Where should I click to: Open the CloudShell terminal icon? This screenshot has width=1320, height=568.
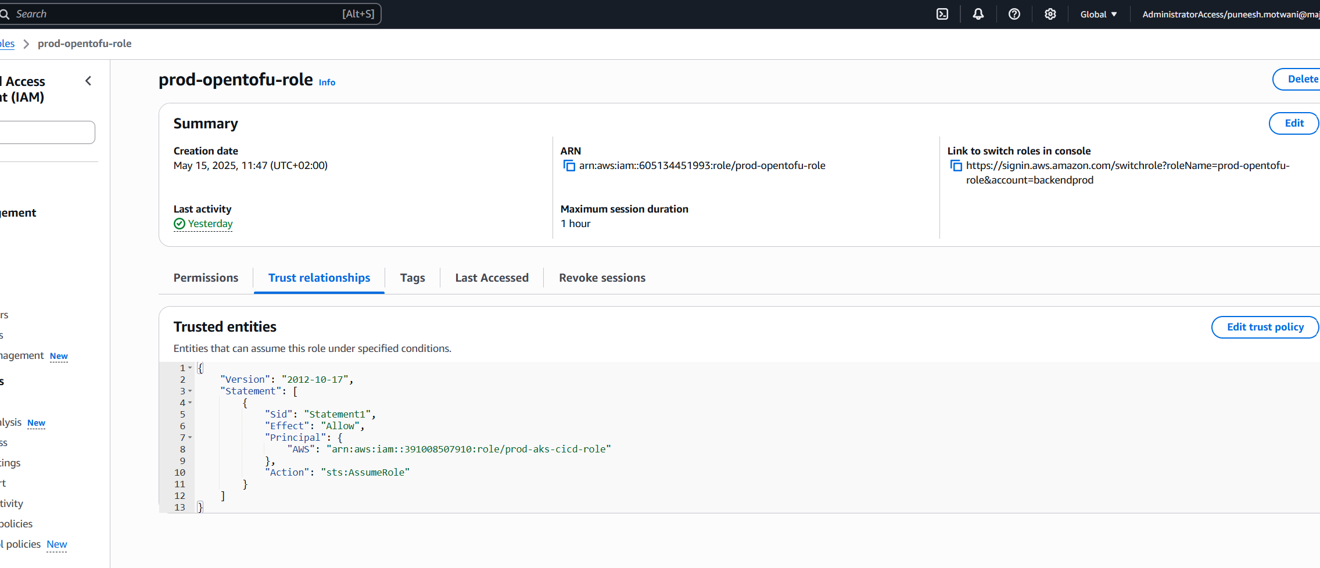(942, 15)
